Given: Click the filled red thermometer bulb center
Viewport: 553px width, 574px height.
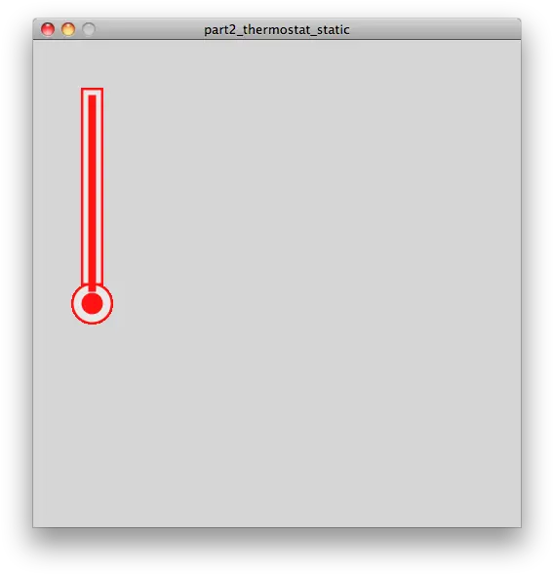Looking at the screenshot, I should (92, 303).
